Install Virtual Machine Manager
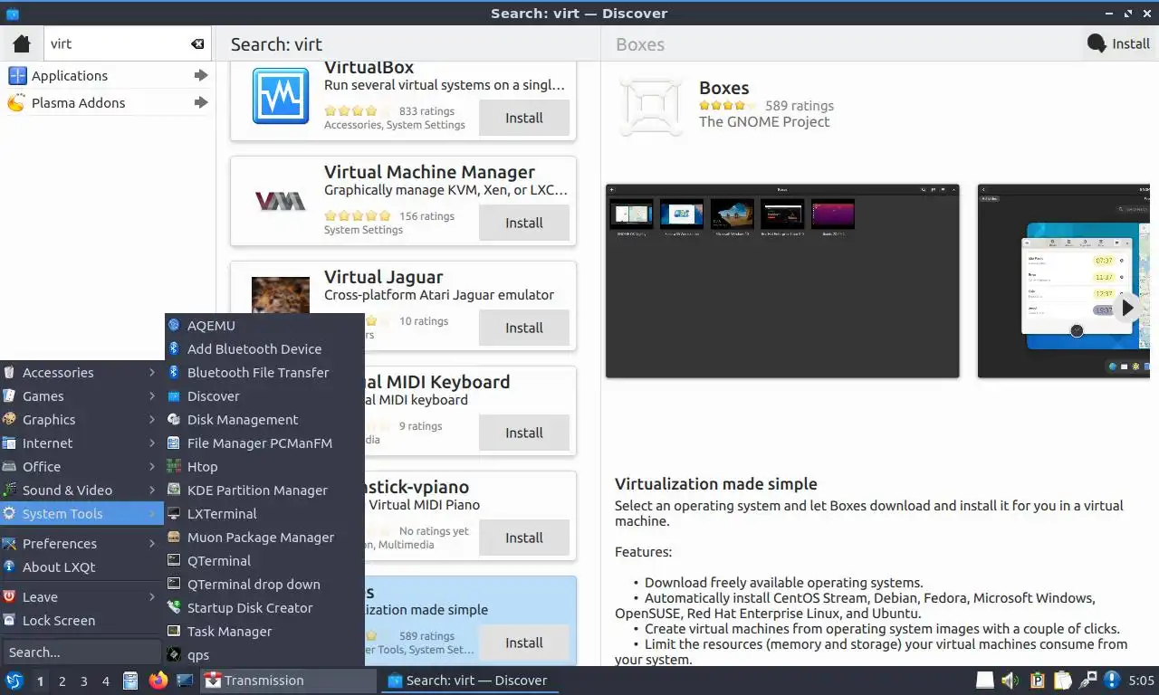Screen dimensions: 1159x695 coord(523,223)
